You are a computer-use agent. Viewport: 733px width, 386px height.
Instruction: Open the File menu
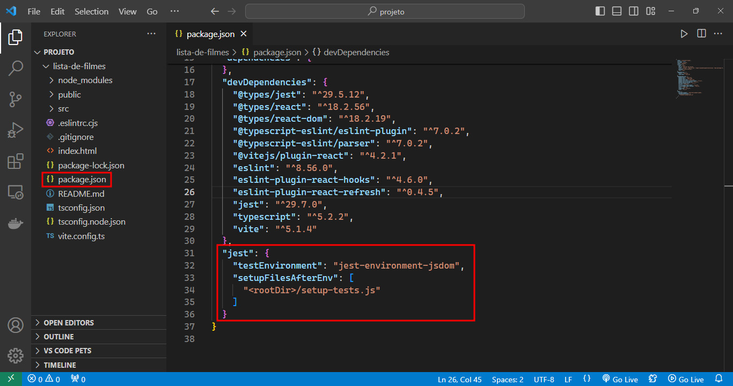tap(34, 11)
